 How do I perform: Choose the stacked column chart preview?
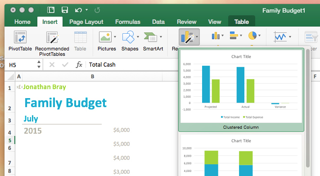click(241, 155)
